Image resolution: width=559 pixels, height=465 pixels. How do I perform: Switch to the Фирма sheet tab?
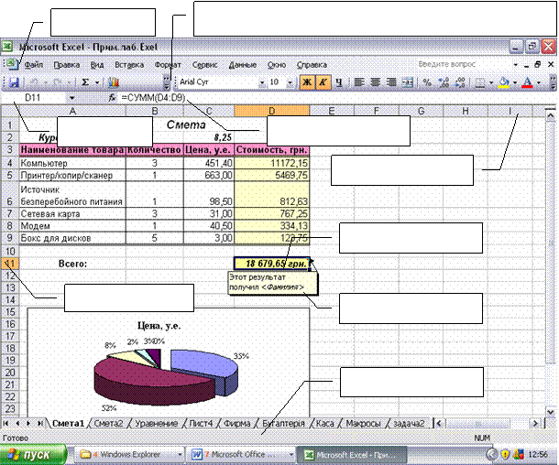pos(236,423)
